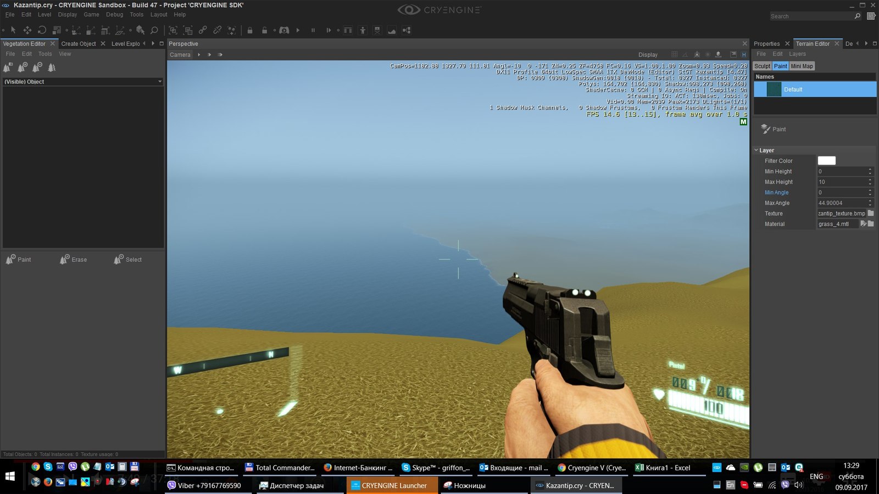
Task: Switch to Книга1 - Excel in taskbar
Action: (x=663, y=468)
